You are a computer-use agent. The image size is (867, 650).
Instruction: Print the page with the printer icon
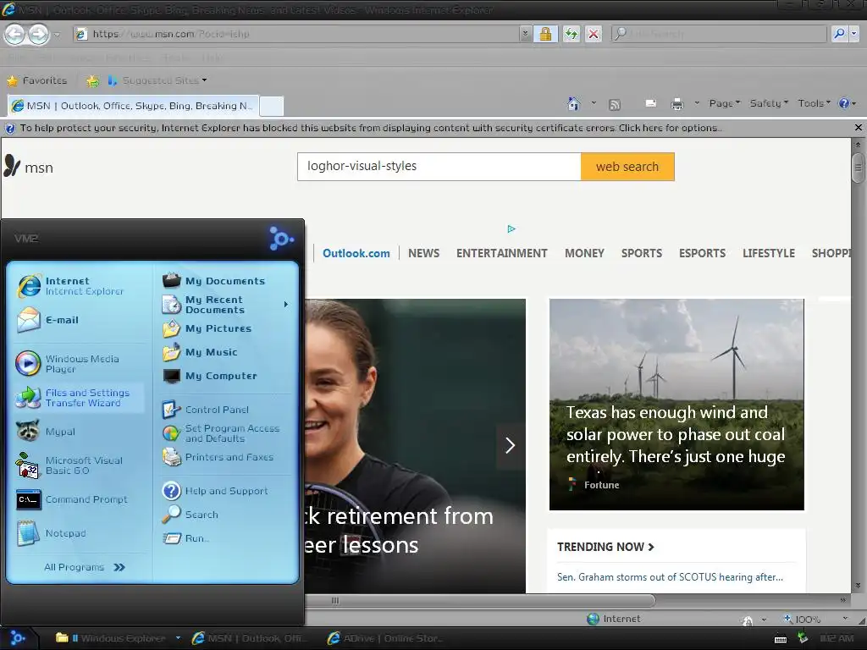[x=676, y=104]
